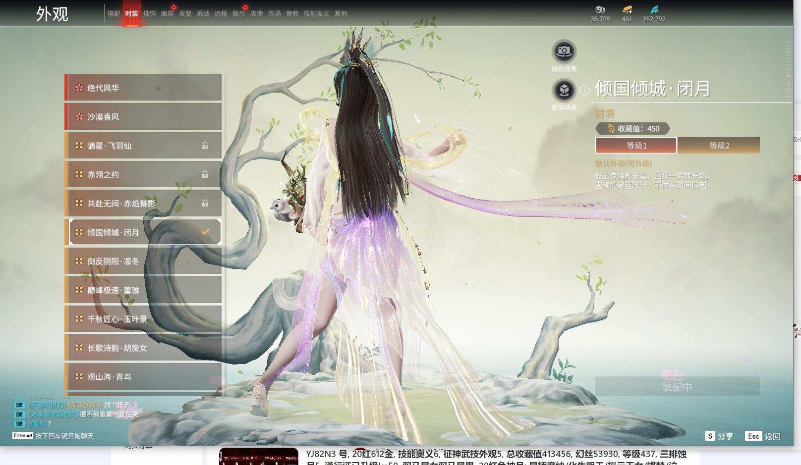The height and width of the screenshot is (465, 801).
Task: Switch to the 搭配 tab
Action: pyautogui.click(x=114, y=13)
